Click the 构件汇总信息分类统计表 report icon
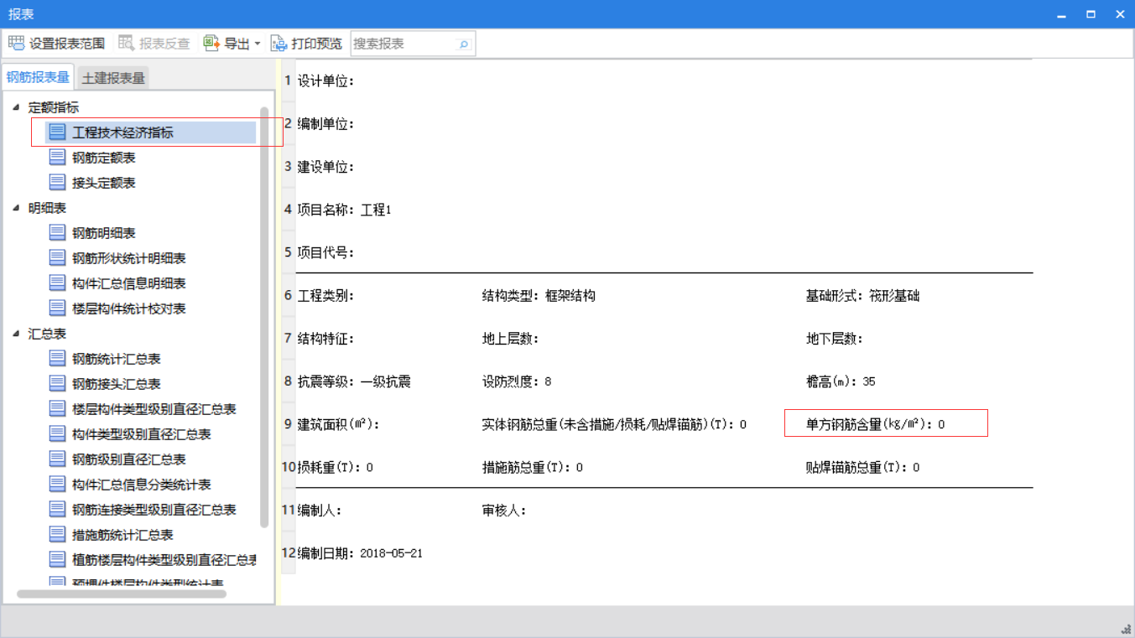The height and width of the screenshot is (638, 1135). (57, 485)
